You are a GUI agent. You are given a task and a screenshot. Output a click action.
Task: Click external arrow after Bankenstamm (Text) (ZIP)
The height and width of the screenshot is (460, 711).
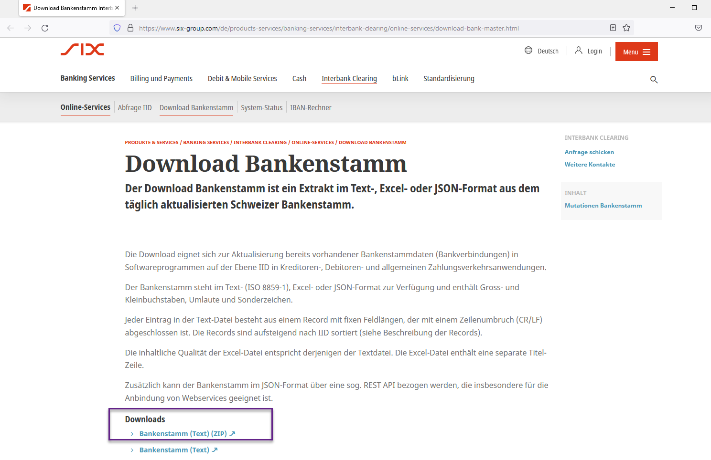(233, 434)
